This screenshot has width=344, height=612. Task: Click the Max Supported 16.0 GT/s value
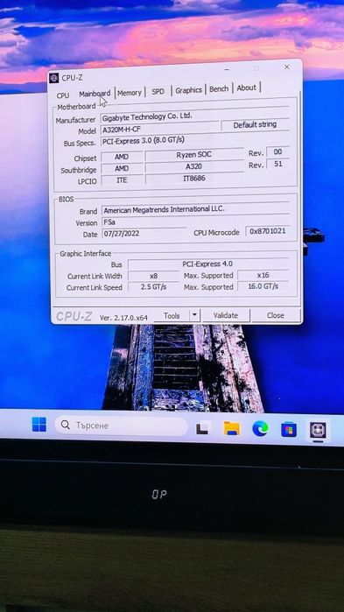263,286
